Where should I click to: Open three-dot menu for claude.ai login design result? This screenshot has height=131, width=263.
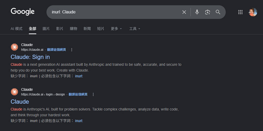93,94
